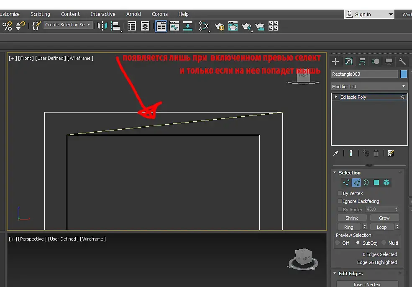Open Render Setup teapot icon
The height and width of the screenshot is (287, 412).
pyautogui.click(x=220, y=26)
